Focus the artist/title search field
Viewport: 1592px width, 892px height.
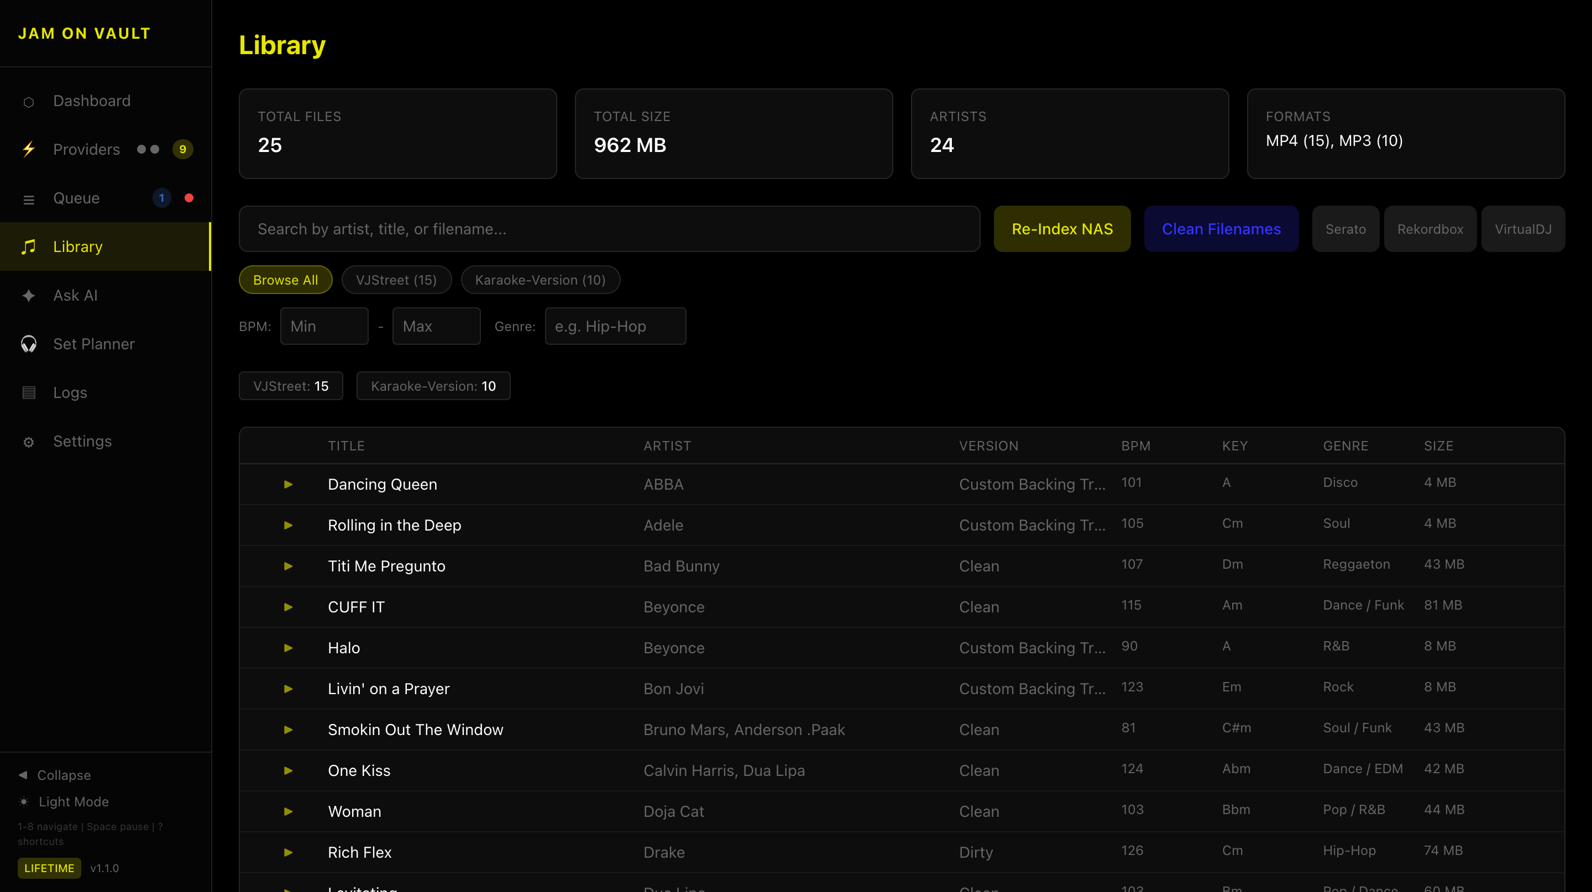click(x=609, y=229)
